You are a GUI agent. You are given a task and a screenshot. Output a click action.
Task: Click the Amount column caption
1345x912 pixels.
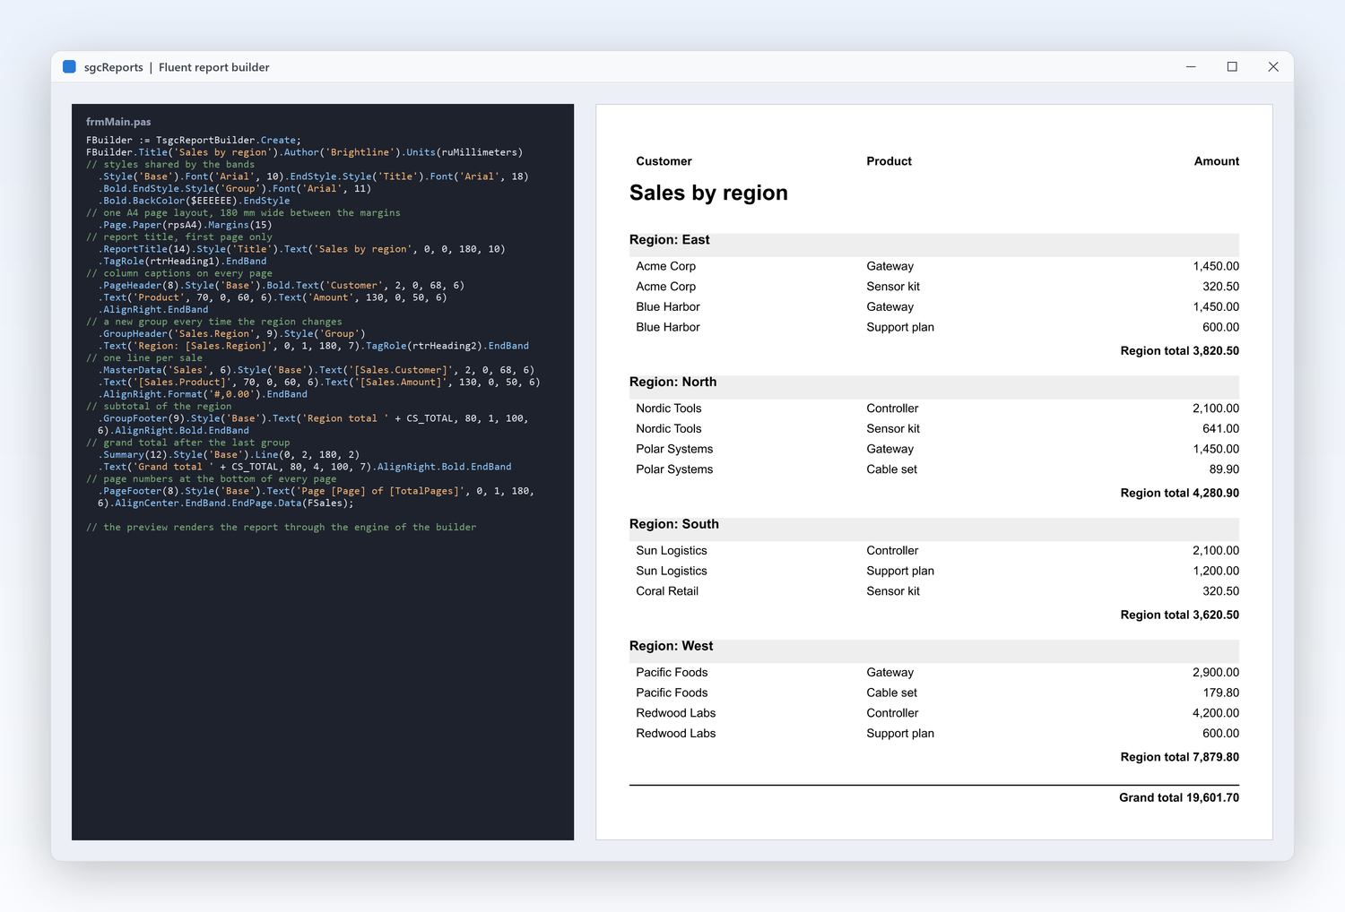(x=1217, y=161)
